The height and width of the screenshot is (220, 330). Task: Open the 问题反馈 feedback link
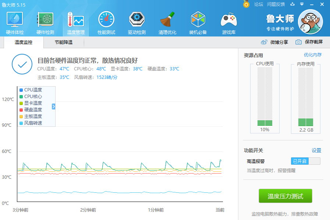[x=276, y=4]
